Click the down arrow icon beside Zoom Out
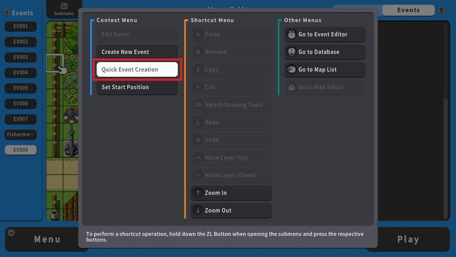Viewport: 456px width, 257px height. click(198, 211)
